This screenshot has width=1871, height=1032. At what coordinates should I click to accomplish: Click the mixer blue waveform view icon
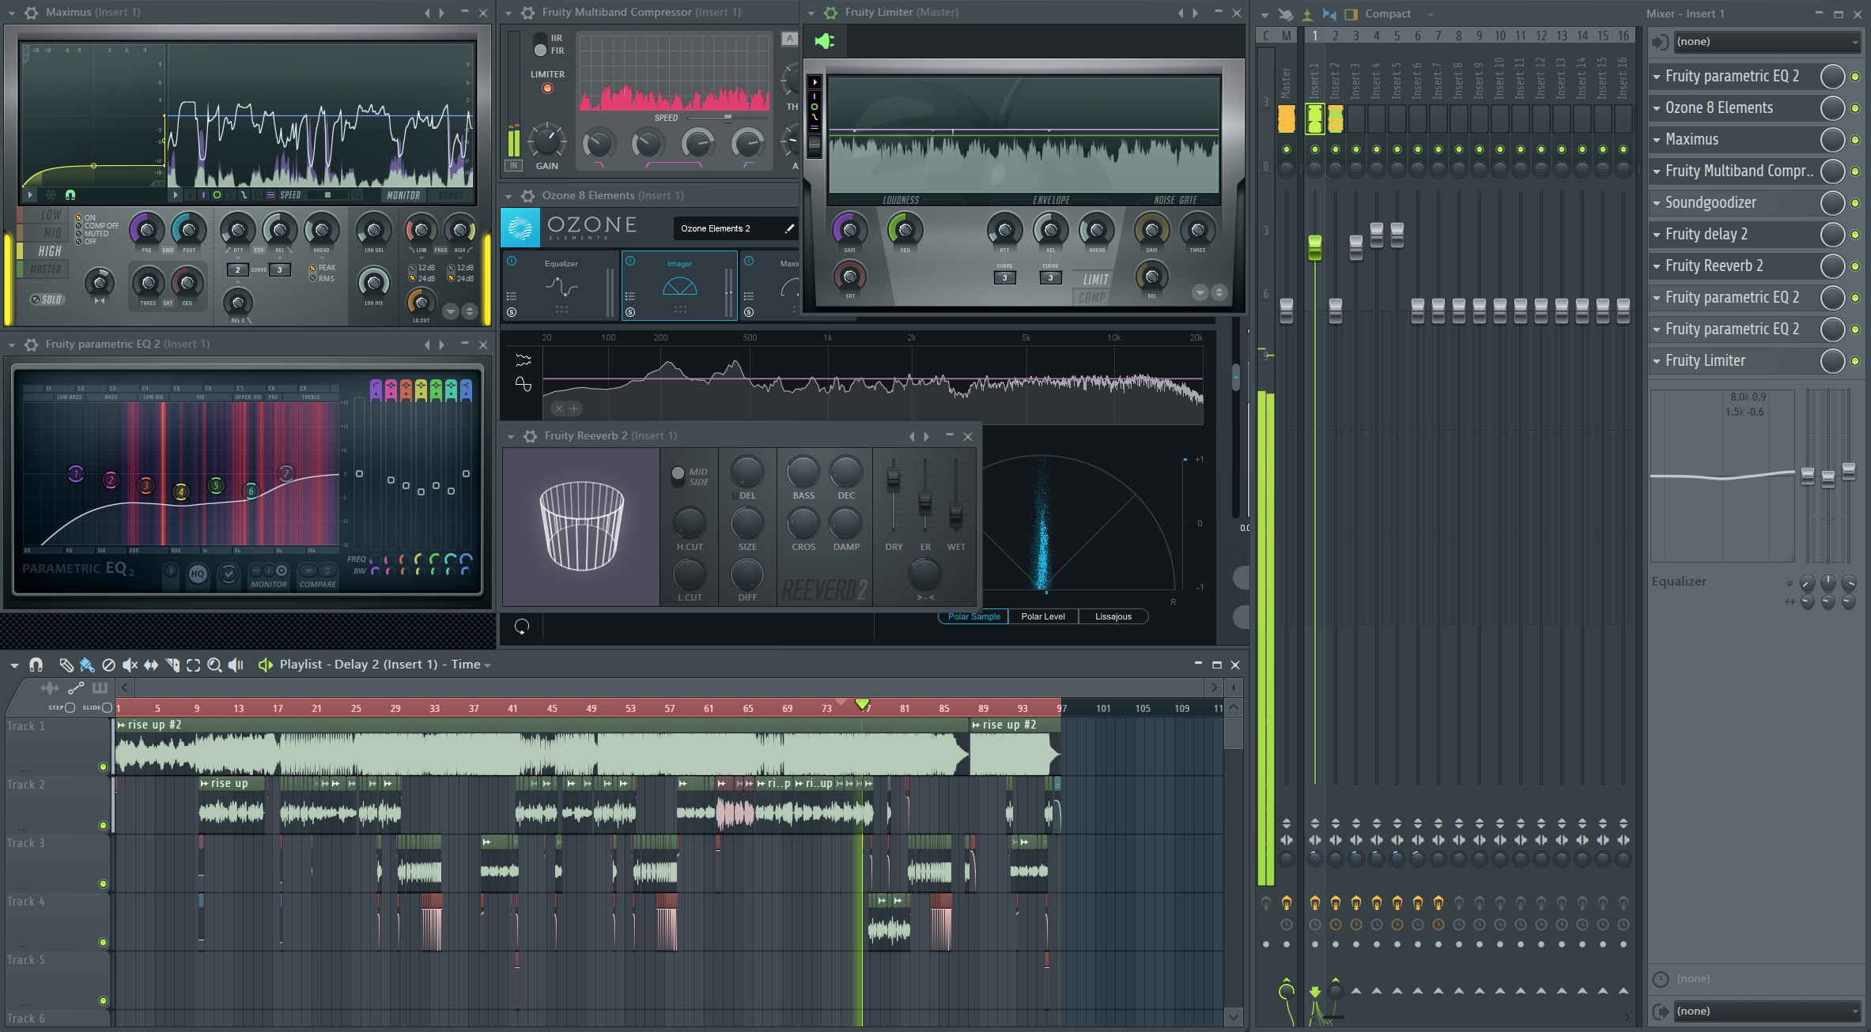point(1329,14)
